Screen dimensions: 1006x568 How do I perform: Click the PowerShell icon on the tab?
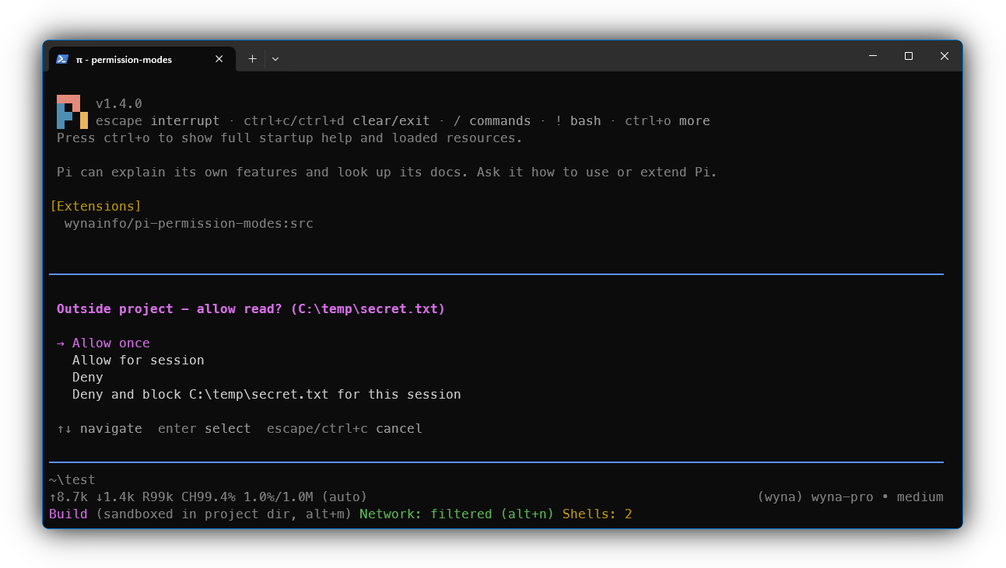[62, 59]
